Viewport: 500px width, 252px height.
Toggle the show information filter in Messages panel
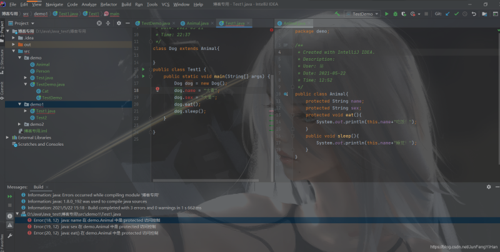pyautogui.click(x=10, y=216)
